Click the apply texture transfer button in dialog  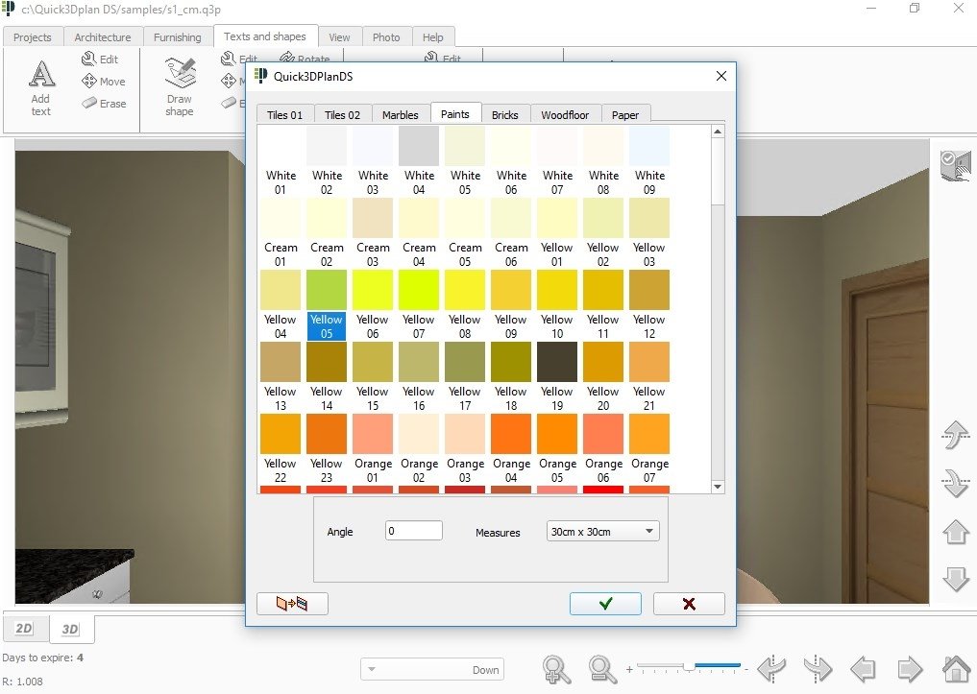pos(292,603)
